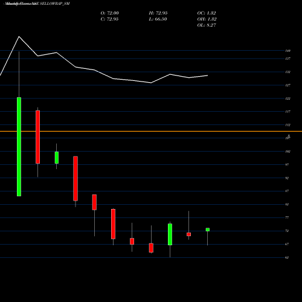Click the 102 price axis label

(288, 152)
